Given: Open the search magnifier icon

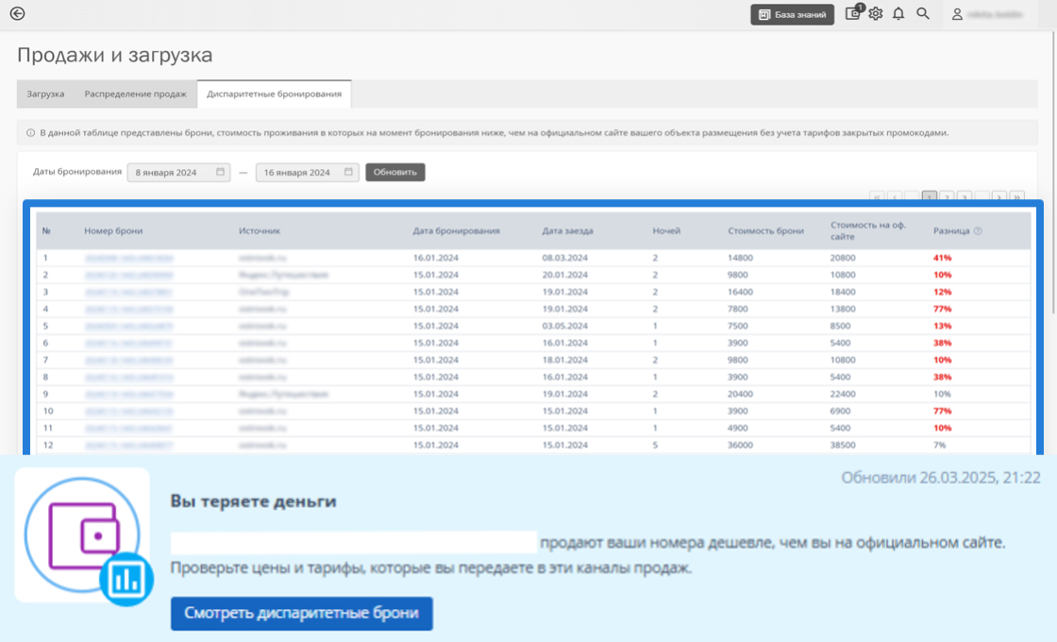Looking at the screenshot, I should click(921, 14).
